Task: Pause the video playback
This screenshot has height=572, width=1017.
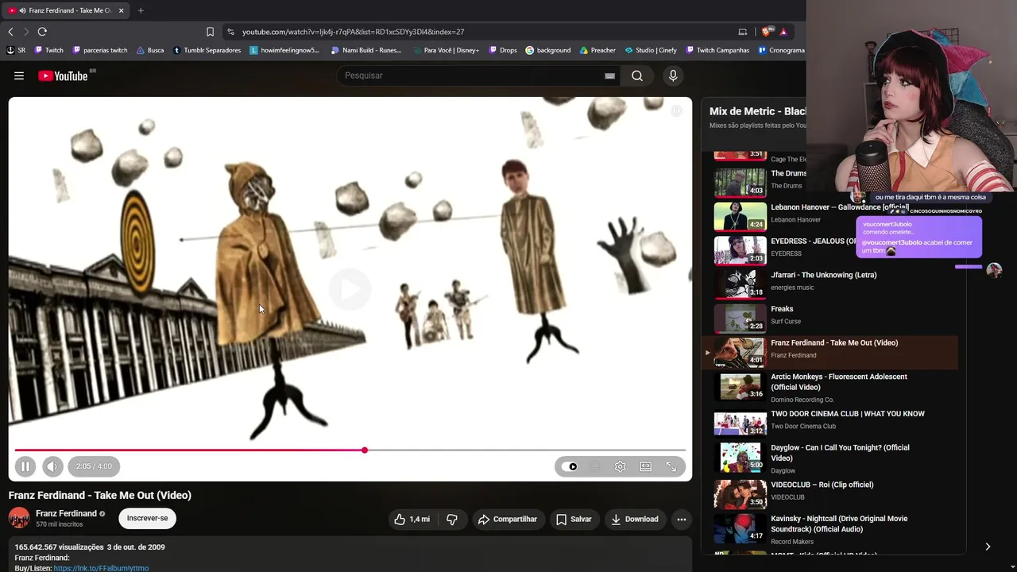Action: pos(25,466)
